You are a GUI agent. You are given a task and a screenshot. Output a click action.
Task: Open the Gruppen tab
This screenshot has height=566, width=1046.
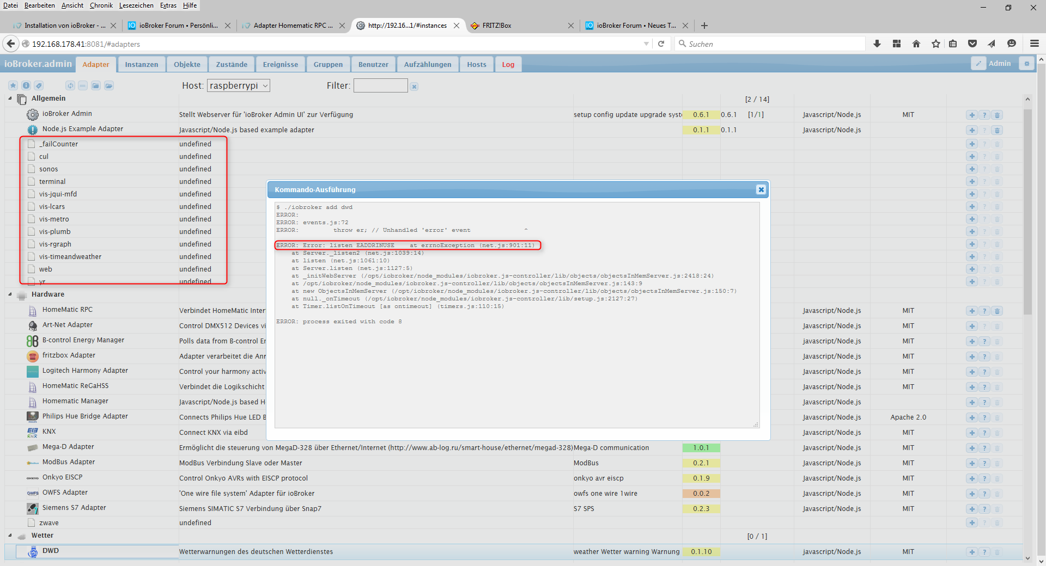pos(328,64)
